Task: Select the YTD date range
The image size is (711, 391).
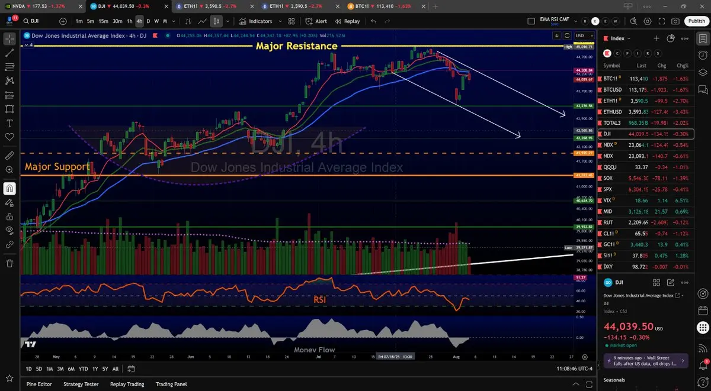Action: [83, 369]
